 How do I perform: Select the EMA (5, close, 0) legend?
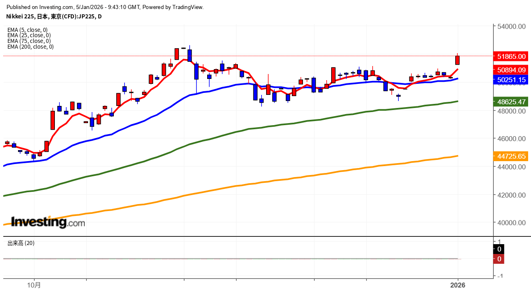click(27, 29)
